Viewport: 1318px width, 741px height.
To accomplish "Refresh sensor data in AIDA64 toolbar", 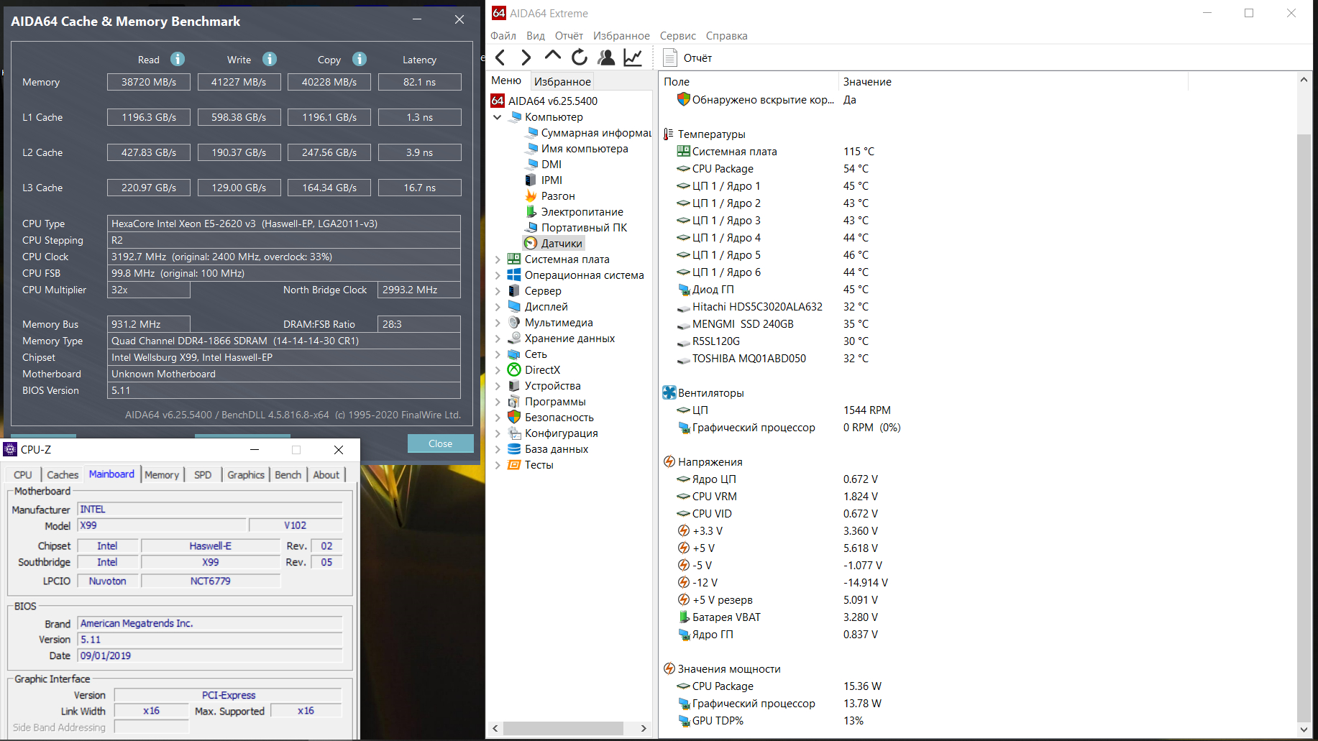I will (x=579, y=57).
